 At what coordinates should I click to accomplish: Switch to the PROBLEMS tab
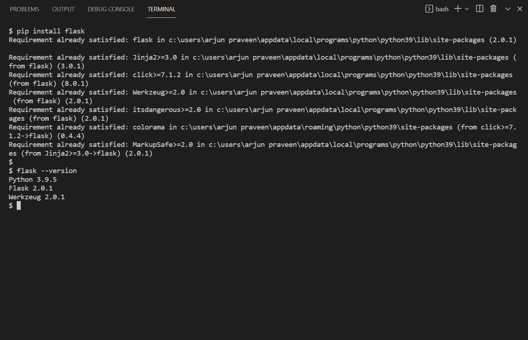click(24, 9)
